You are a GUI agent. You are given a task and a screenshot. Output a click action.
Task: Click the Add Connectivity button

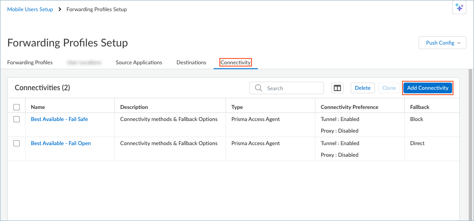coord(428,88)
